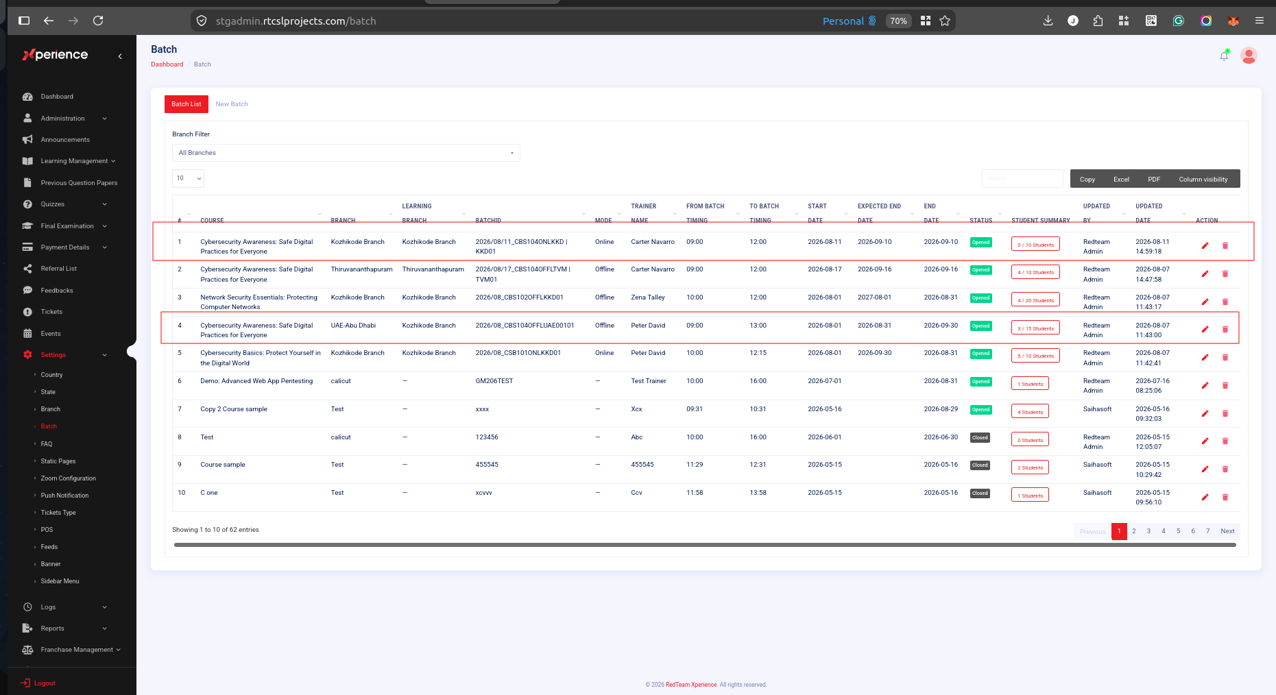Click the notification bell icon
This screenshot has height=695, width=1276.
[1224, 56]
